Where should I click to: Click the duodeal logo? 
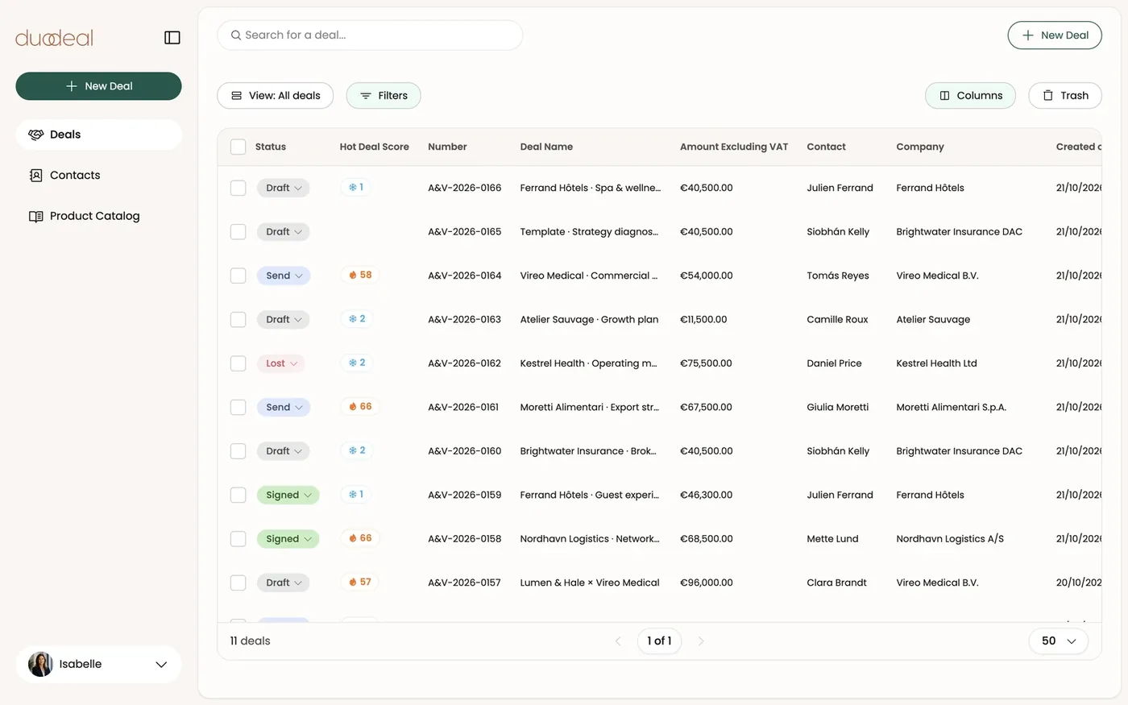[54, 38]
